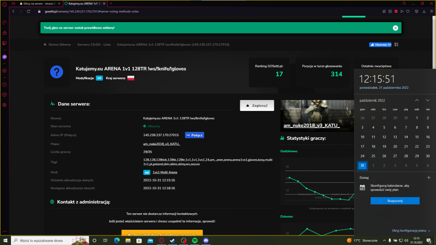Image resolution: width=436 pixels, height=245 pixels.
Task: Click the page vertical scrollbar
Action: pyautogui.click(x=434, y=42)
